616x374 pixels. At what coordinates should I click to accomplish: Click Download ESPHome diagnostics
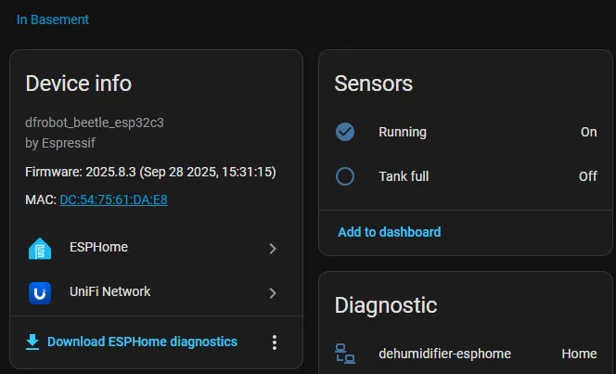[x=142, y=342]
